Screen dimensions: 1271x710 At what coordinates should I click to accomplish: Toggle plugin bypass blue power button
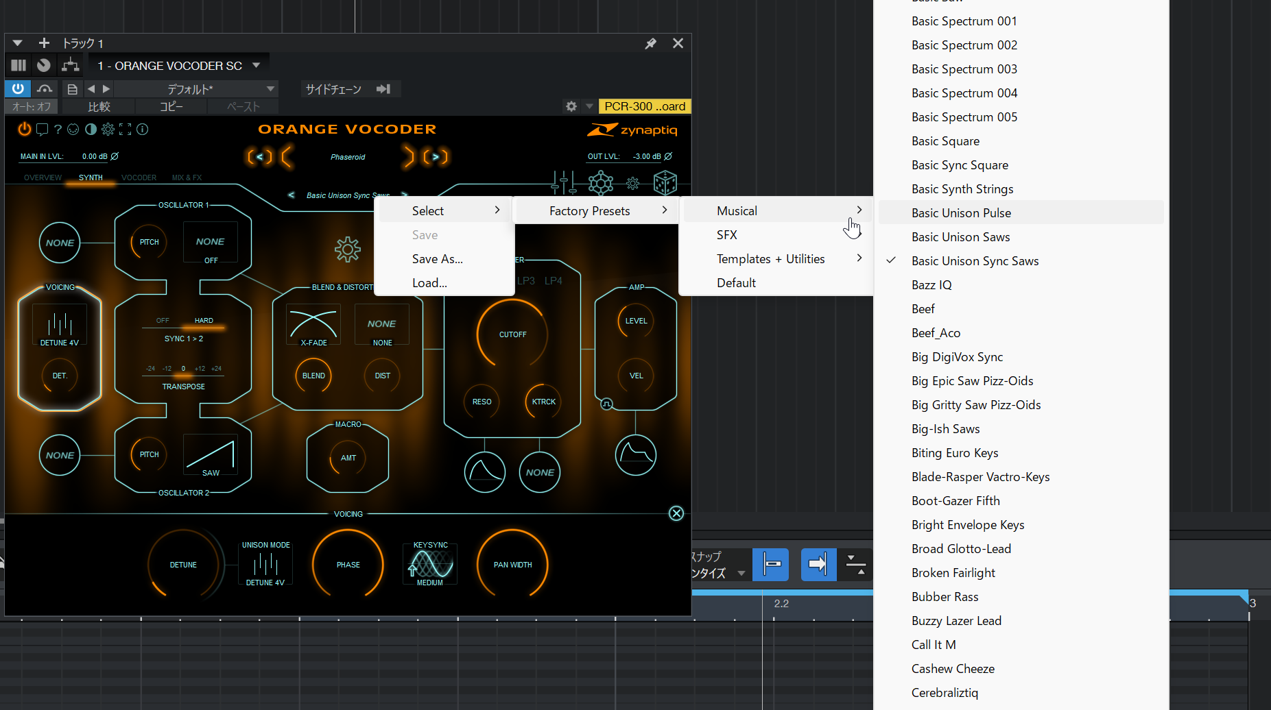18,88
